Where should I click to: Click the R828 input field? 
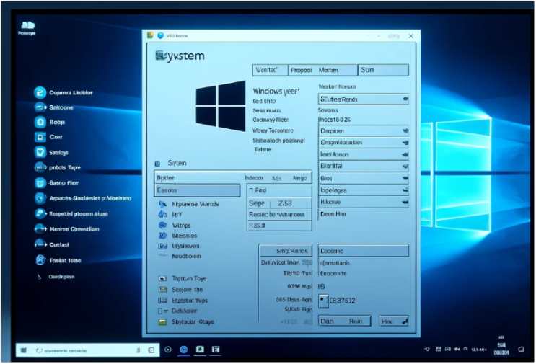(x=279, y=226)
